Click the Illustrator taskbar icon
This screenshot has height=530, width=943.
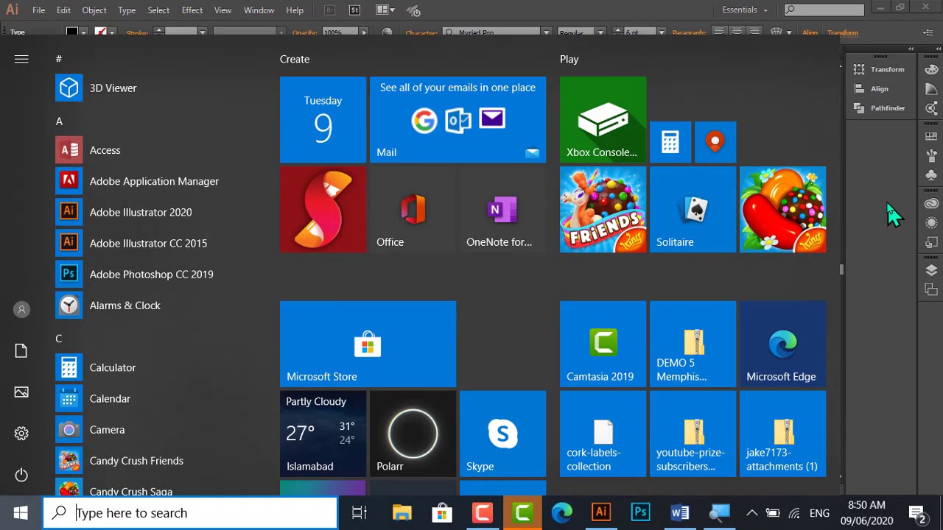point(601,513)
